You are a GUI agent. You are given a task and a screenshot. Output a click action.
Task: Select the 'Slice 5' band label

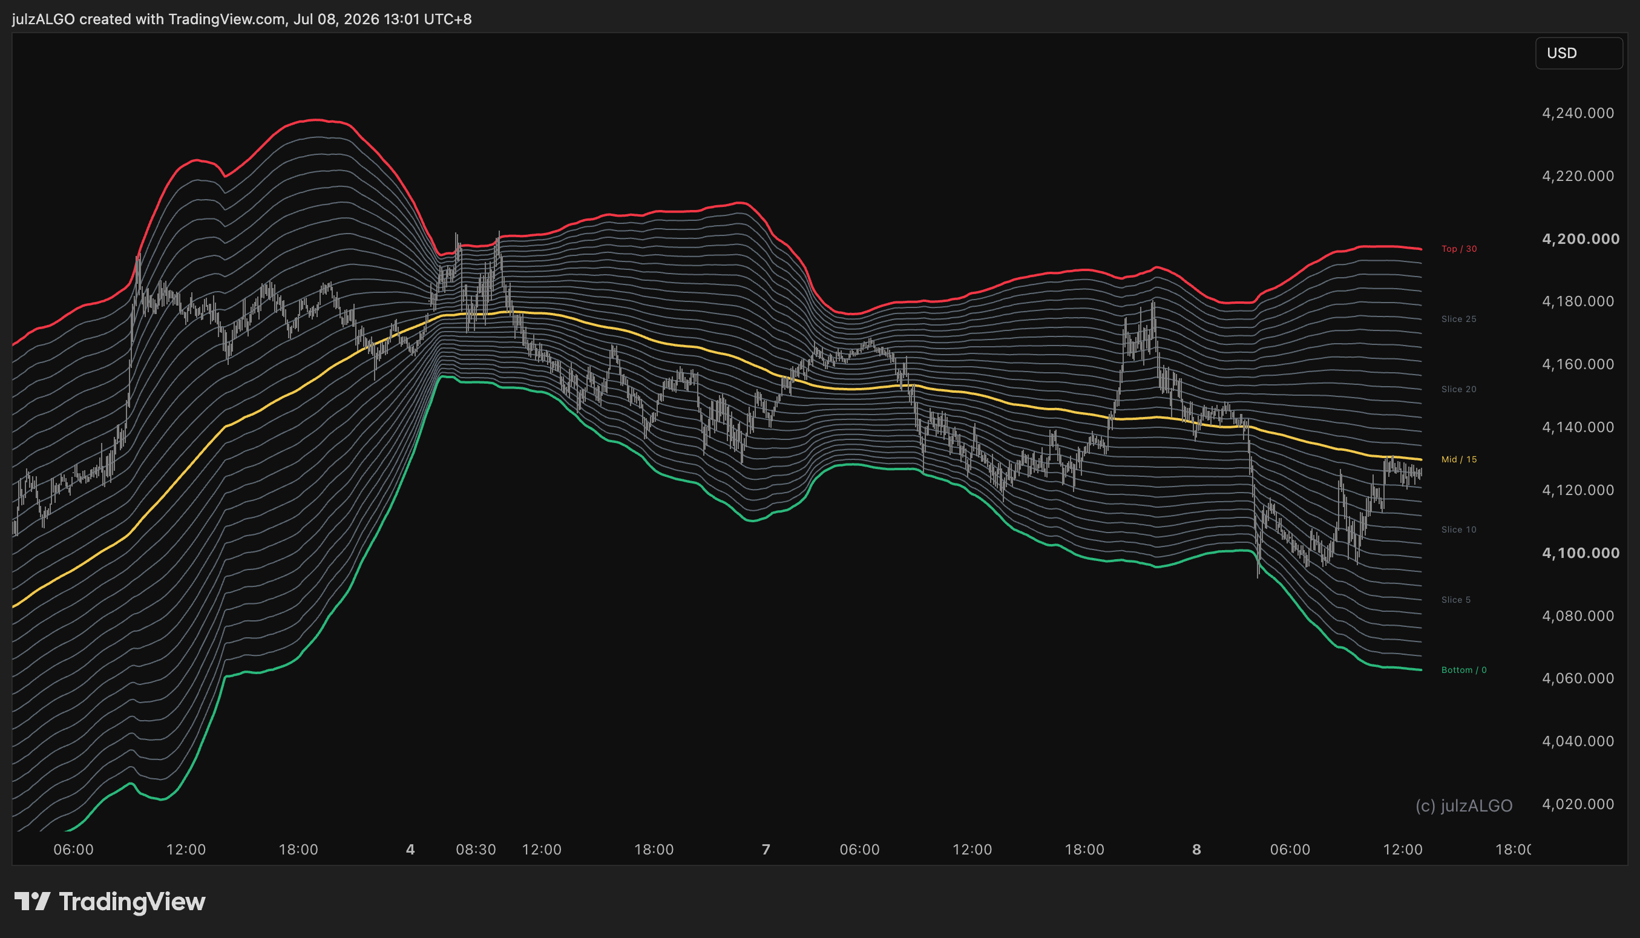pyautogui.click(x=1456, y=600)
